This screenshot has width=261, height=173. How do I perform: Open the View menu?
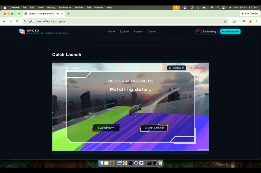coord(41,7)
